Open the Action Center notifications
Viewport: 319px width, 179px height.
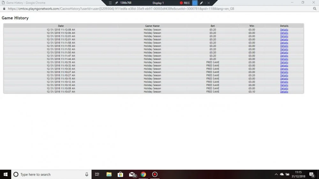[312, 174]
